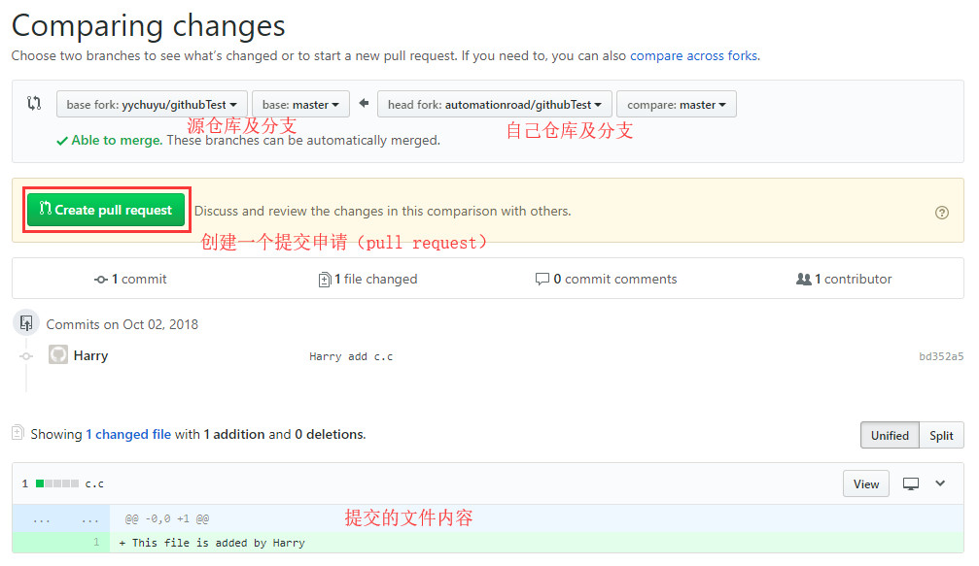979x566 pixels.
Task: Open the head fork automationroad/githubTest dropdown
Action: 494,105
